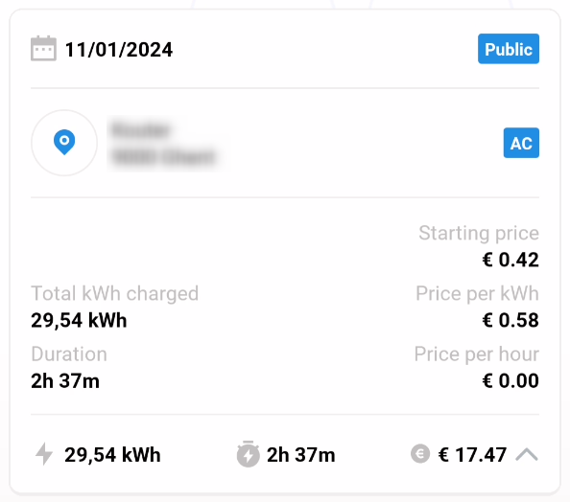This screenshot has width=570, height=502.
Task: Click the calendar icon beside the date
Action: pos(43,48)
